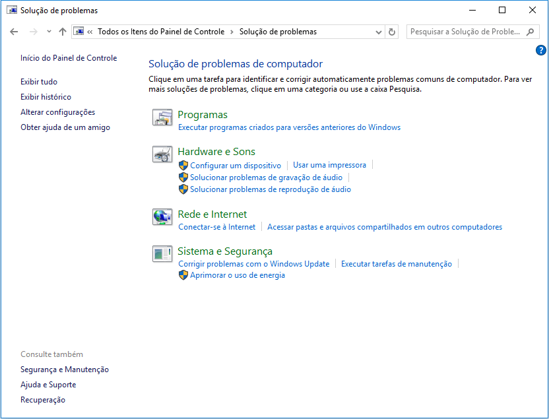Screen dimensions: 549x419
Task: Expand the hidden breadcrumb chevron
Action: point(91,31)
